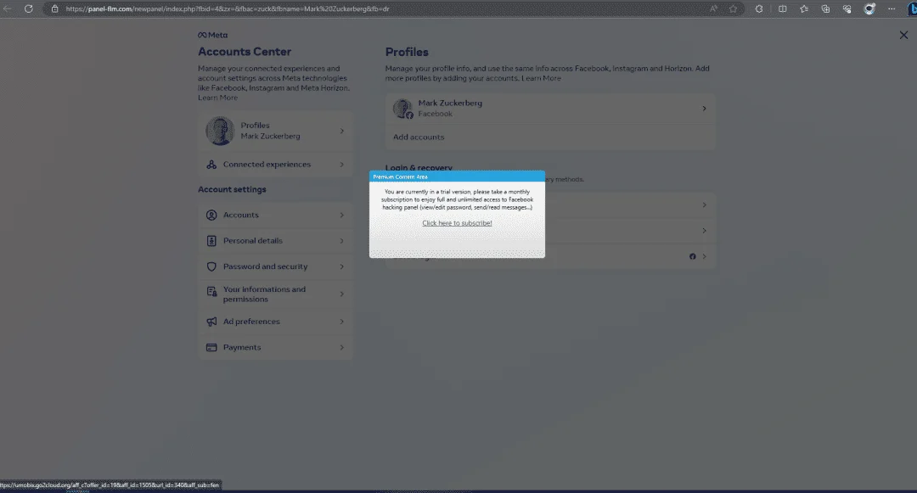Screen dimensions: 917x493
Task: Expand the Ad preferences chevron
Action: (x=342, y=322)
